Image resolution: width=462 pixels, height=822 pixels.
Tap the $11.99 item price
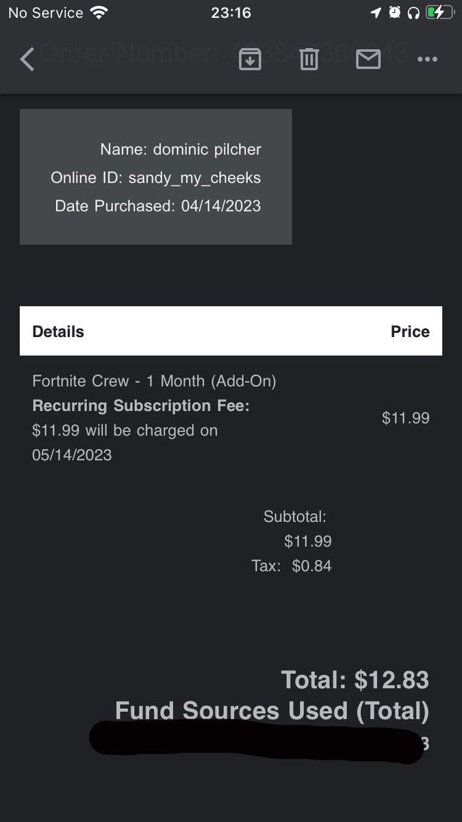406,418
